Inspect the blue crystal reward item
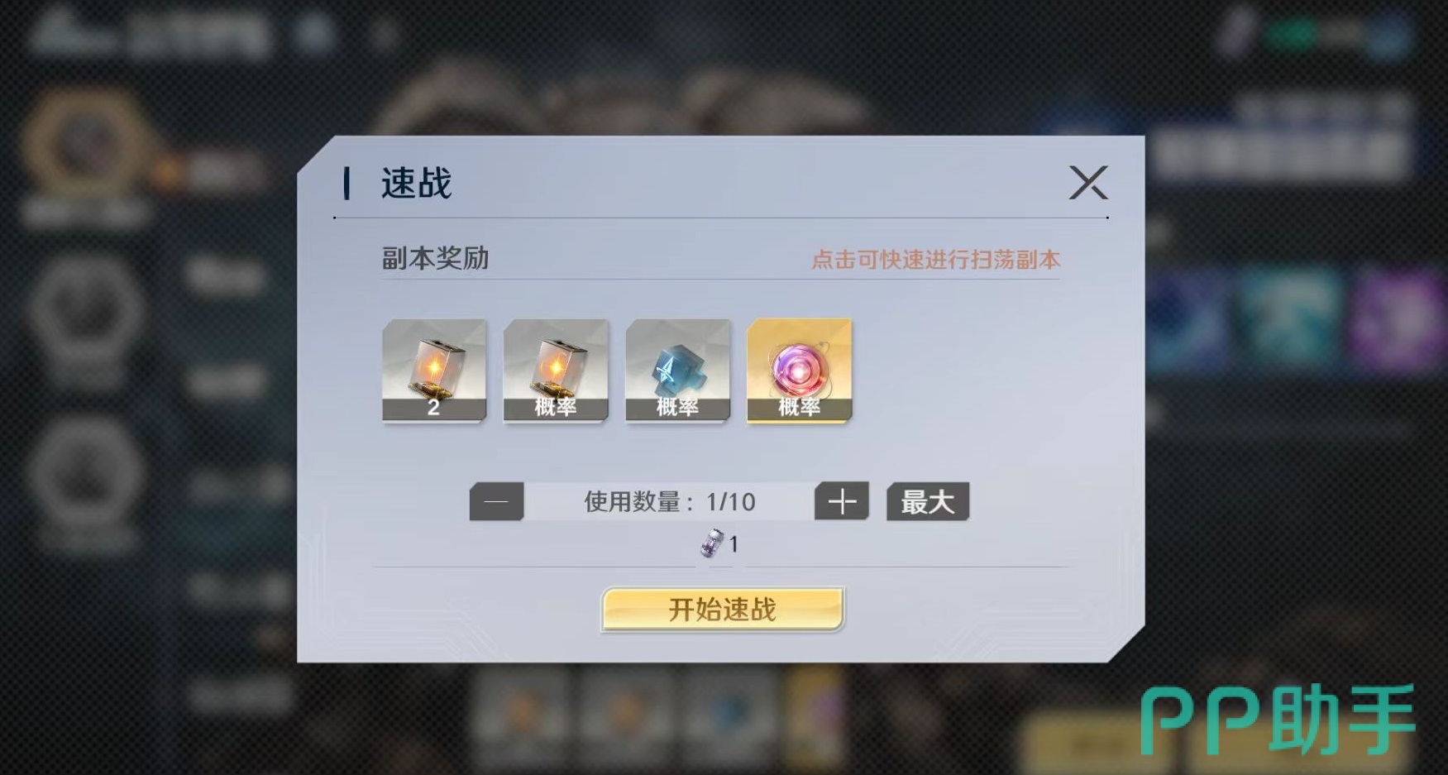 pos(677,371)
